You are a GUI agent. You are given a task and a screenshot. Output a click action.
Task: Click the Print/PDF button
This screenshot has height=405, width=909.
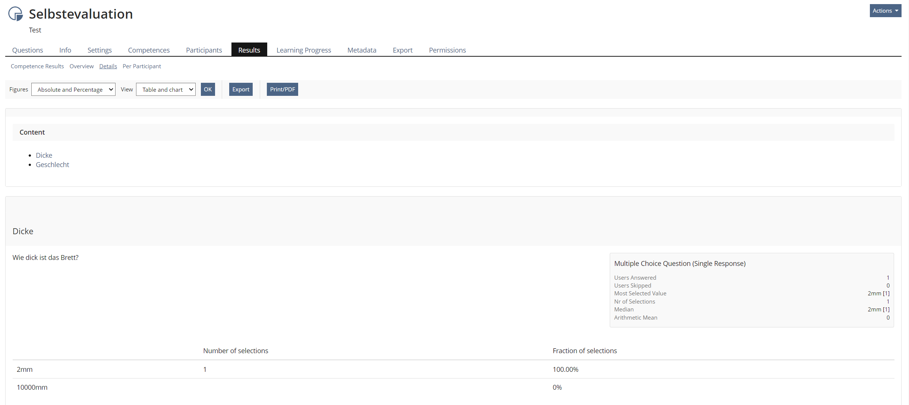point(282,90)
